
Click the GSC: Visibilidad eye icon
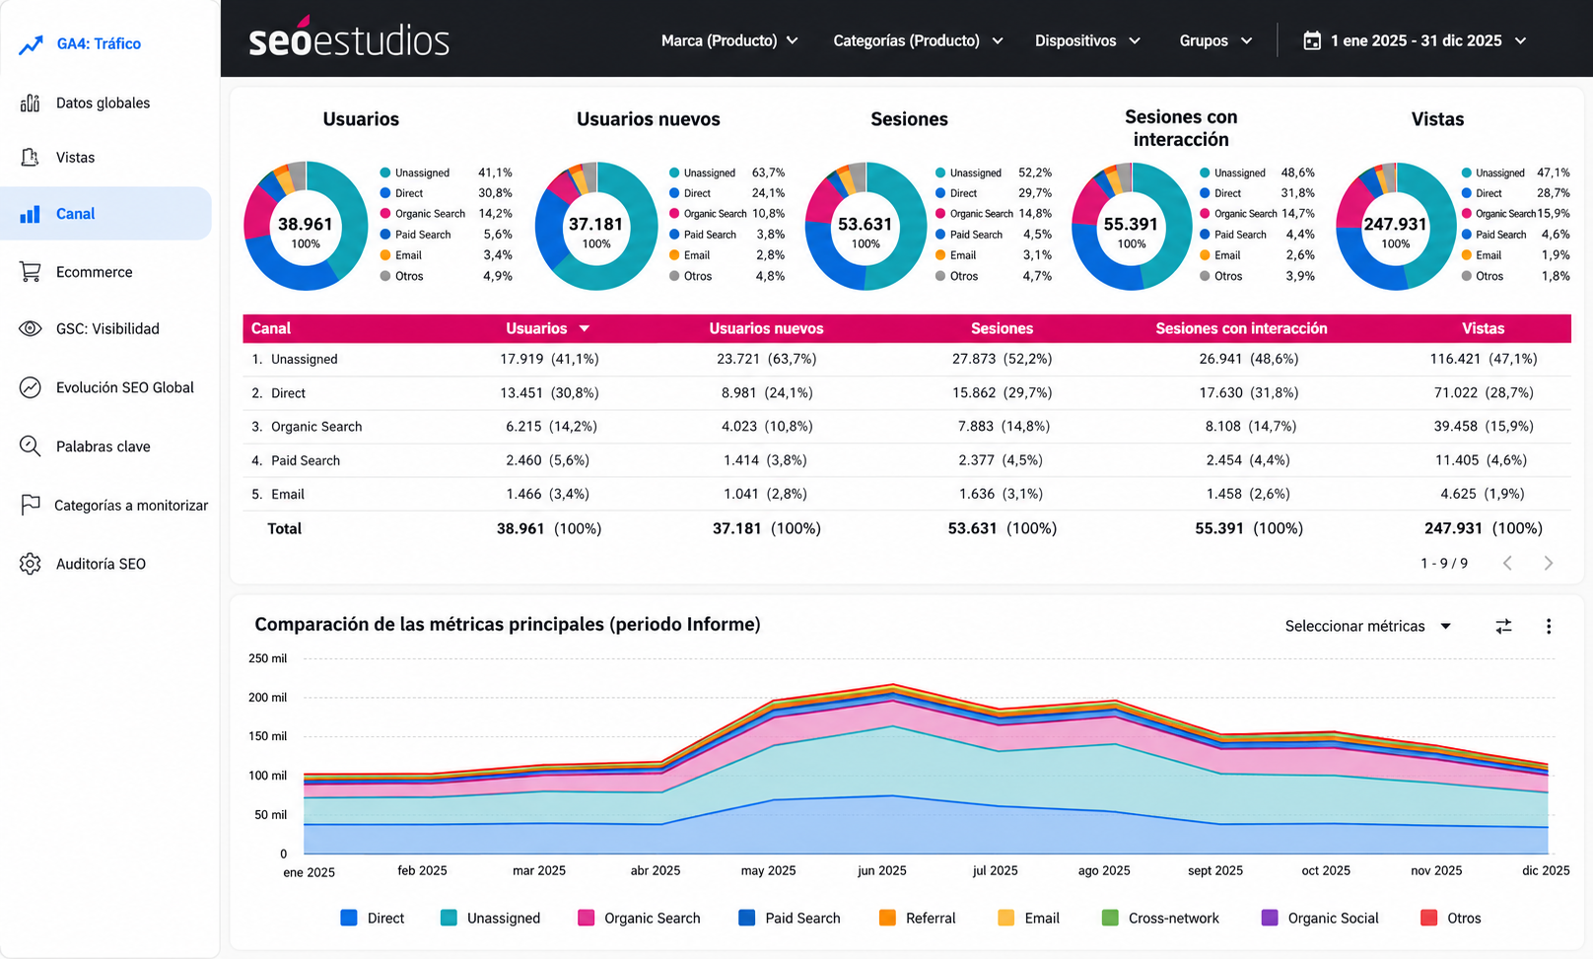(31, 329)
